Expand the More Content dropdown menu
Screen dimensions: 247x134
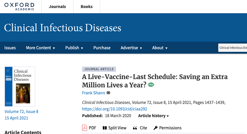(x=40, y=48)
